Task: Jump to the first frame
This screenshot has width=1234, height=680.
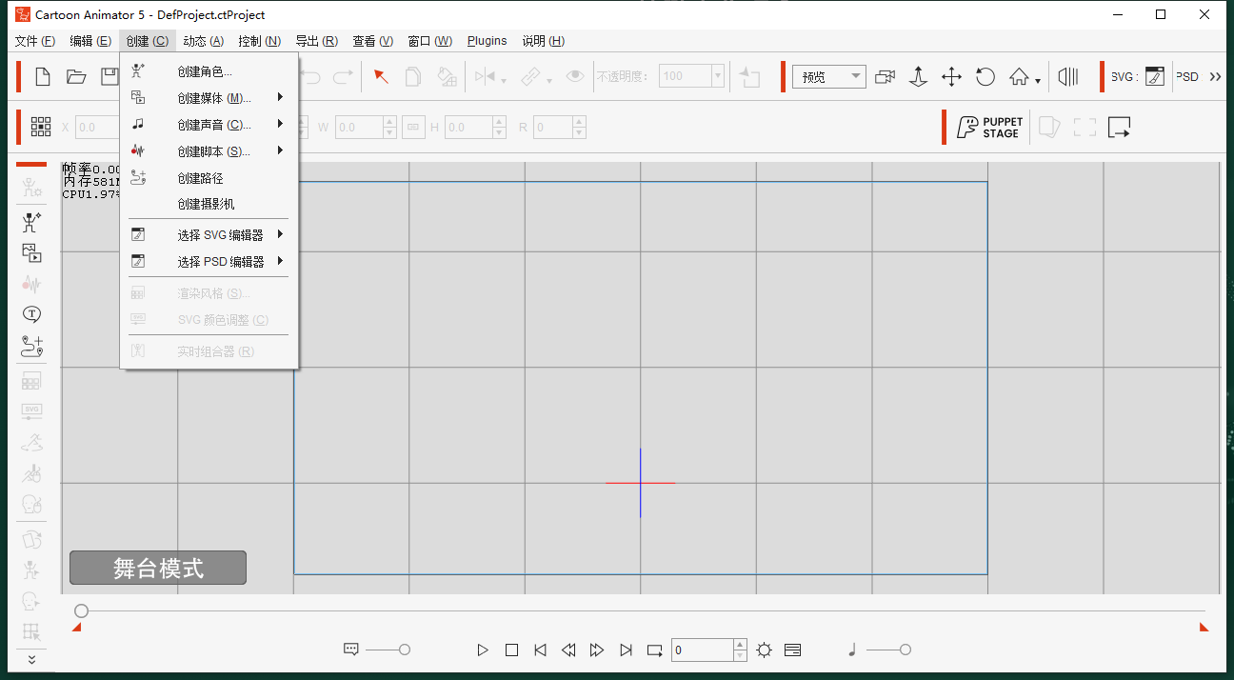Action: 540,650
